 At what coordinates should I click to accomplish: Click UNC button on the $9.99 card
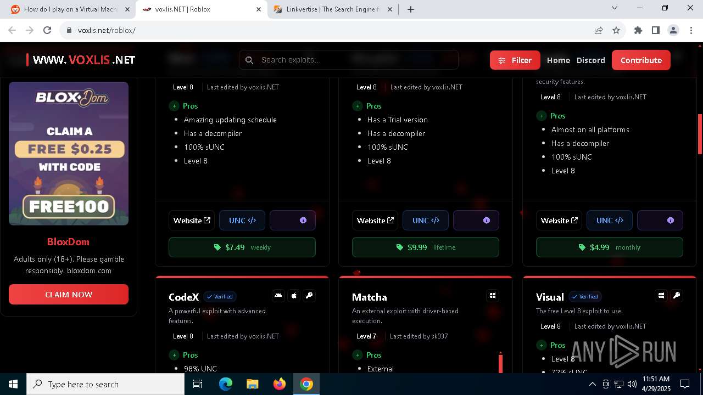(x=426, y=220)
